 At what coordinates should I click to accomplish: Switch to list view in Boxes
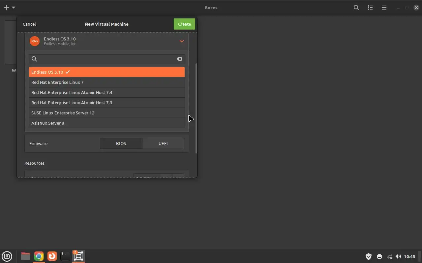tap(370, 8)
